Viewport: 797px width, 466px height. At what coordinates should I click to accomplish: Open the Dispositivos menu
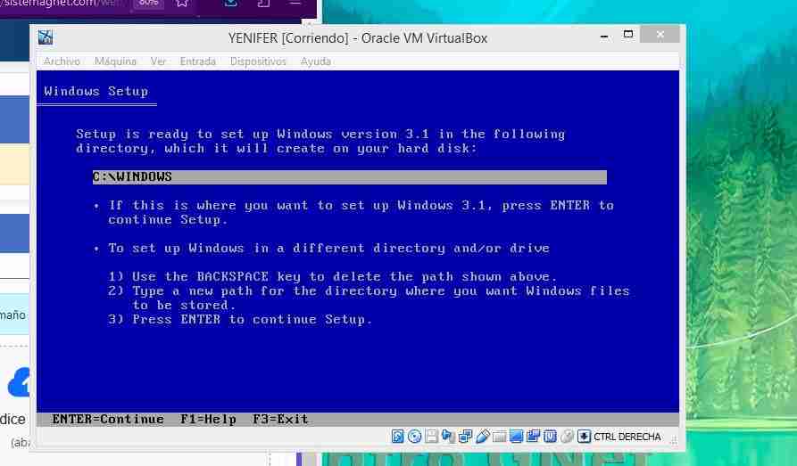click(x=258, y=61)
